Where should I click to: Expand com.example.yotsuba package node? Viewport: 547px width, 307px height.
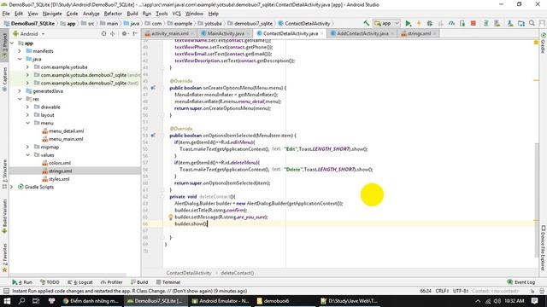pyautogui.click(x=27, y=67)
